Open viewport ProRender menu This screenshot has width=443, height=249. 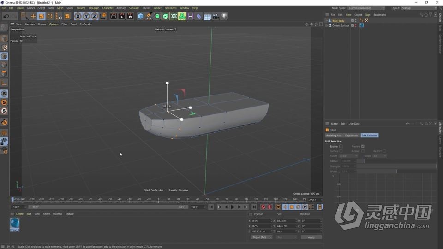86,24
